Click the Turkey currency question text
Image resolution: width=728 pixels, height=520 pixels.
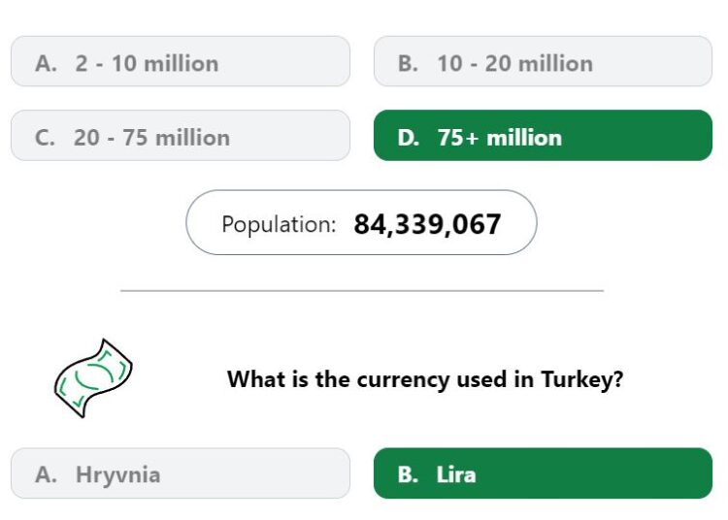click(x=425, y=379)
